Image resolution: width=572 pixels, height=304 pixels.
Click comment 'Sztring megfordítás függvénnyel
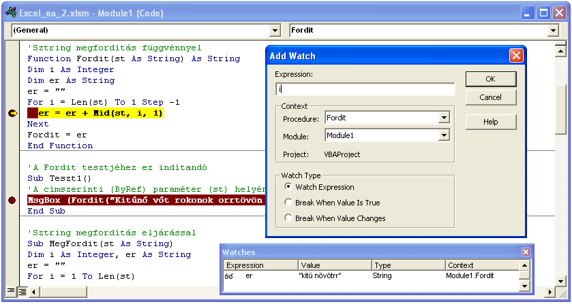click(x=114, y=48)
